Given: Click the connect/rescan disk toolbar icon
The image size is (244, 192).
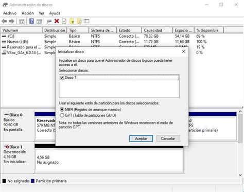Looking at the screenshot, I should pos(49,21).
